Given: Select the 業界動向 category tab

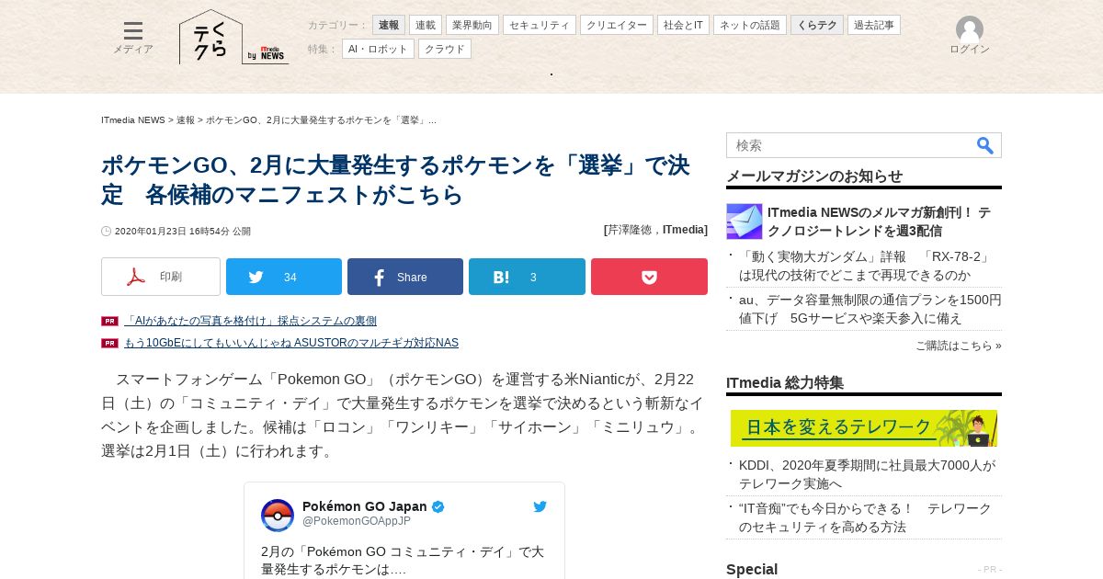Looking at the screenshot, I should pos(472,25).
